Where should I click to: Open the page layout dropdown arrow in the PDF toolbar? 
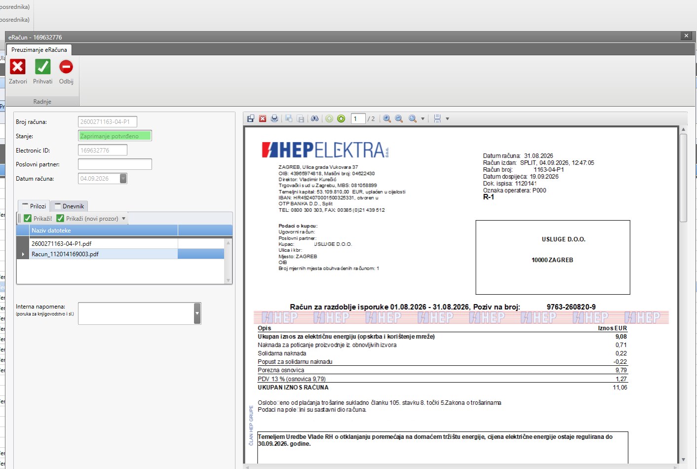[447, 118]
